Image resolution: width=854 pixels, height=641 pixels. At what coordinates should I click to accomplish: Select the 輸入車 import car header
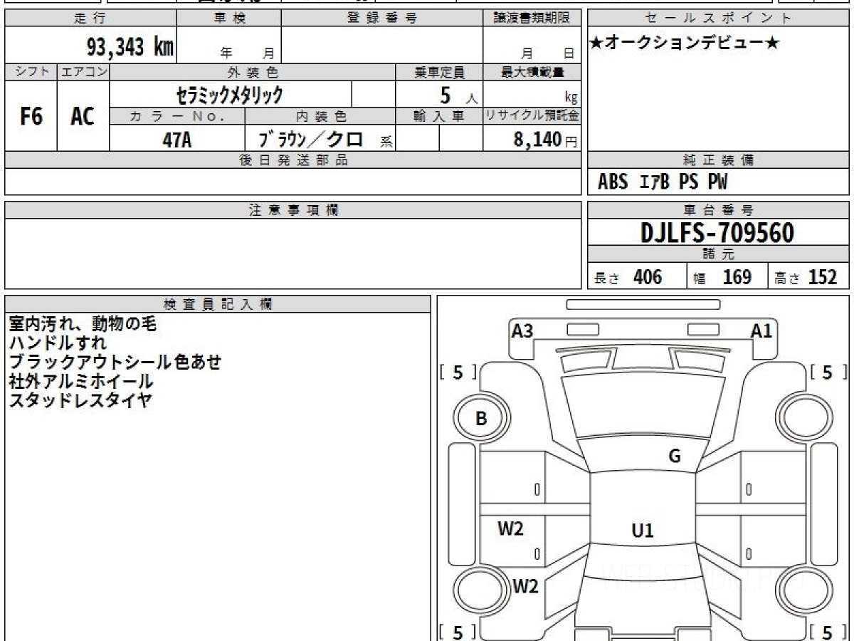(x=439, y=116)
